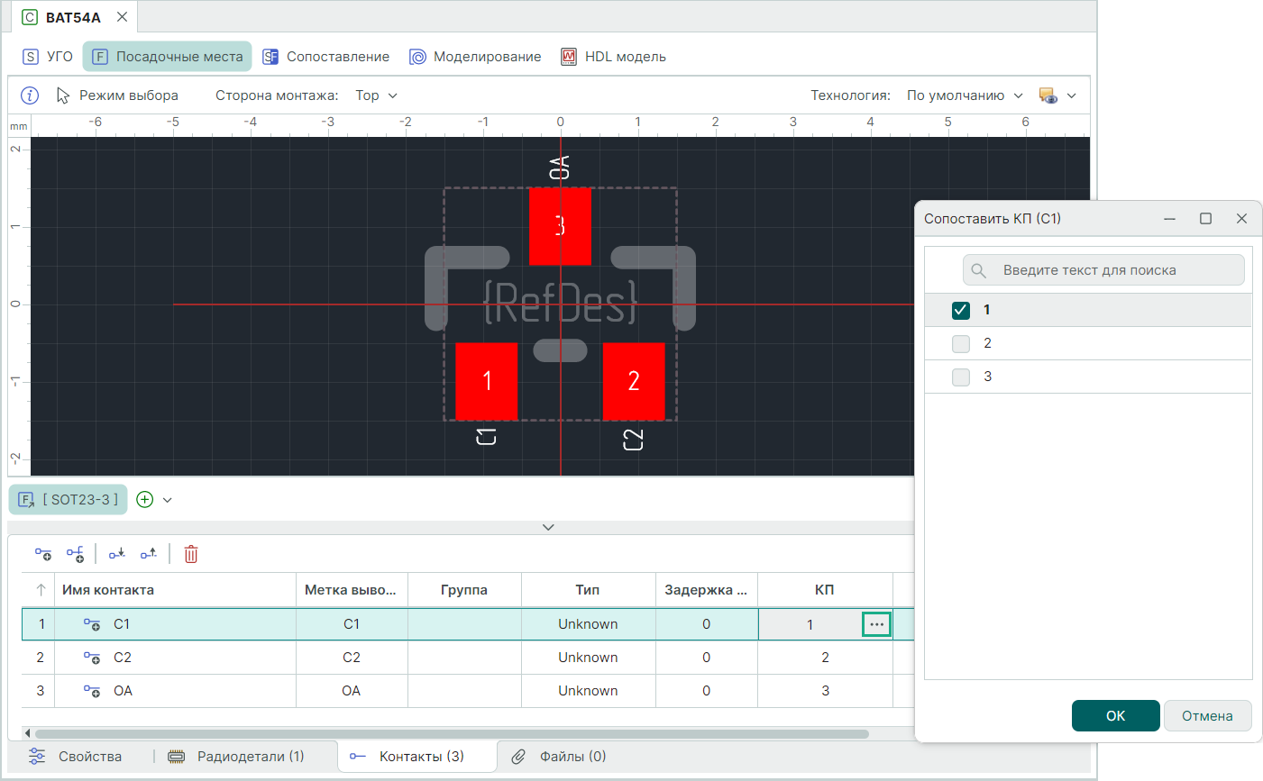Click the Отмена button to cancel
1263x781 pixels.
[1207, 715]
